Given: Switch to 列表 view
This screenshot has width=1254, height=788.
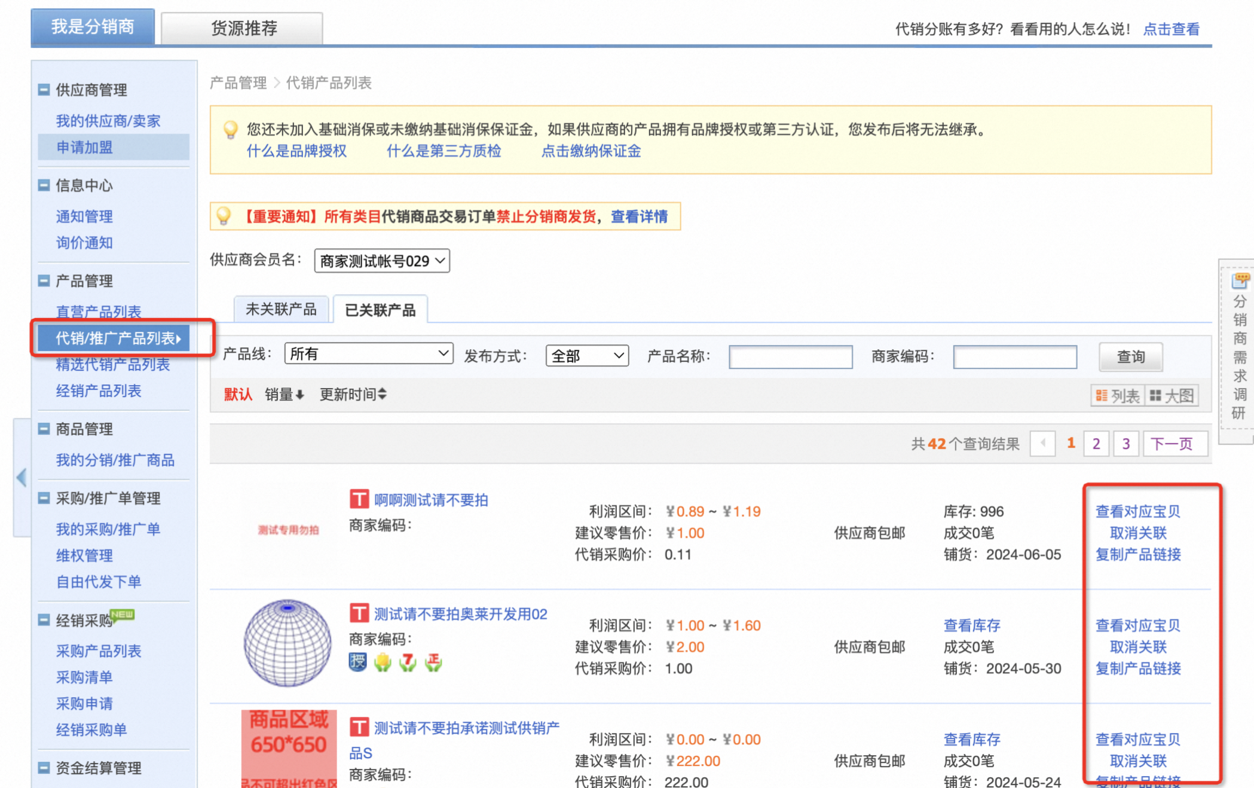Looking at the screenshot, I should [x=1118, y=395].
